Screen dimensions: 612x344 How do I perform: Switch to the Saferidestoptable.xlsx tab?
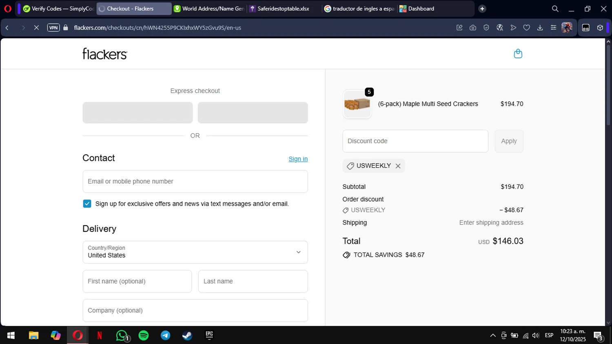[284, 9]
